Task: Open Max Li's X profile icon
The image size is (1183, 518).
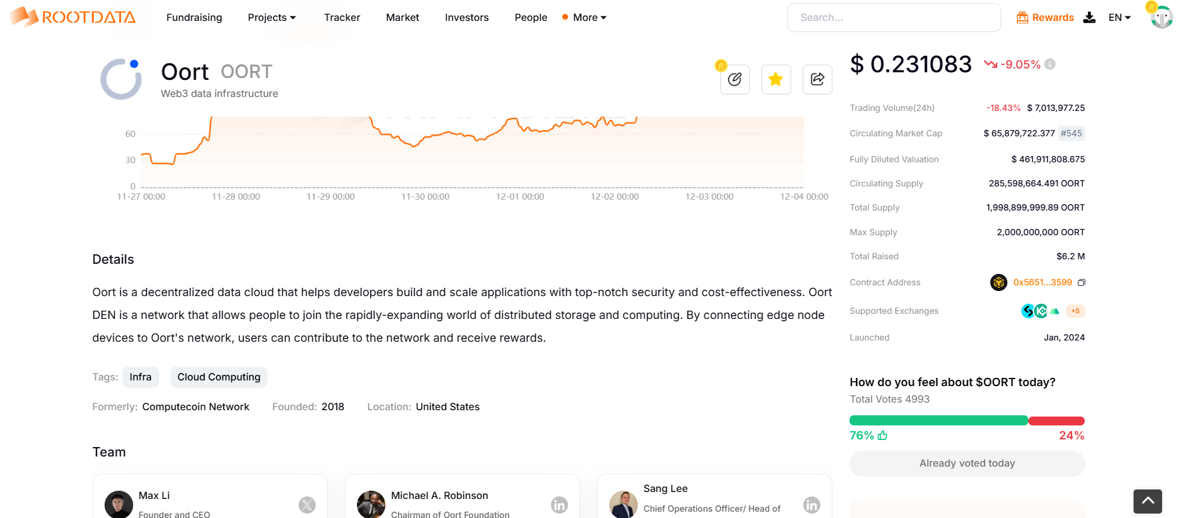Action: point(307,505)
